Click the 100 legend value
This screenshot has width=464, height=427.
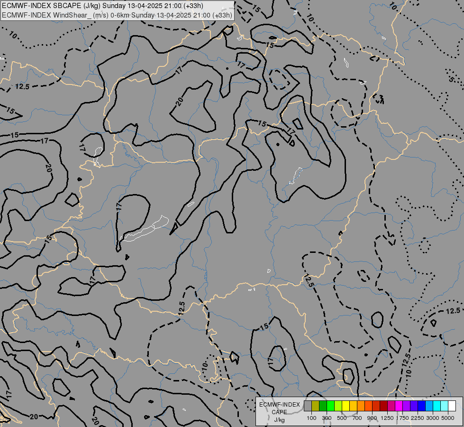pyautogui.click(x=311, y=418)
